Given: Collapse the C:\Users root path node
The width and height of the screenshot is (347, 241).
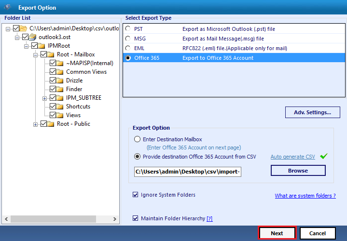Looking at the screenshot, I should (8, 29).
